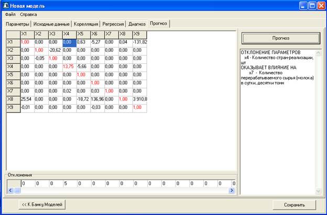327x215 pixels.
Task: Click down arrow of results text scrollbar
Action: [x=318, y=191]
